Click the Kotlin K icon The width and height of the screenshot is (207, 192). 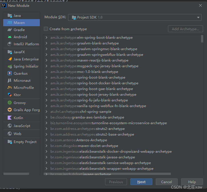pos(10,118)
